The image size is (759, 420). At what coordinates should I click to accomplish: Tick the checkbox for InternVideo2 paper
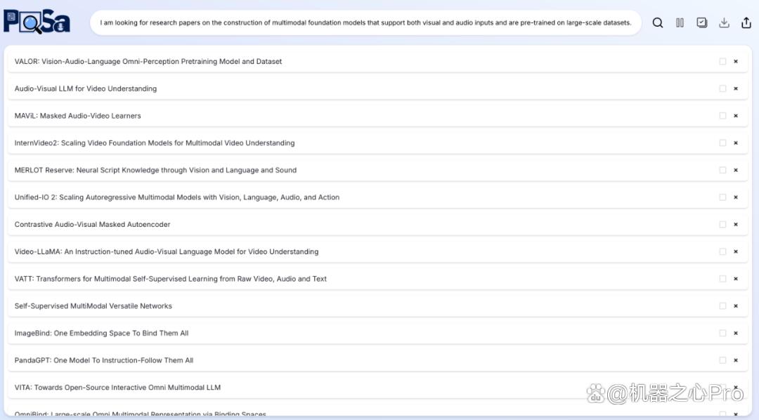[x=722, y=143]
